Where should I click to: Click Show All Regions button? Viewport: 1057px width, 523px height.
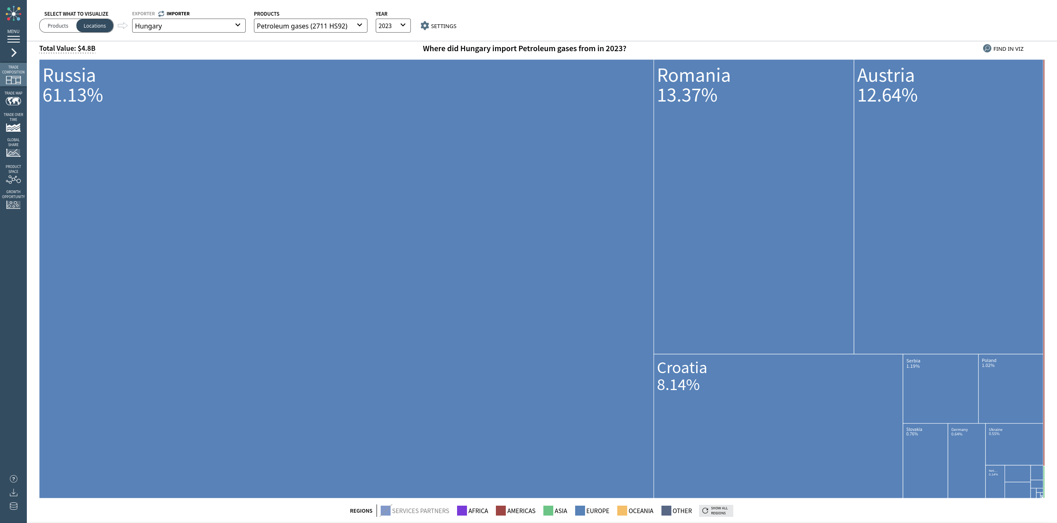click(716, 511)
